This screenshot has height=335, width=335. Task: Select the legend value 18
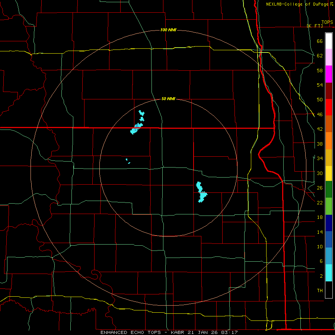tap(320, 217)
